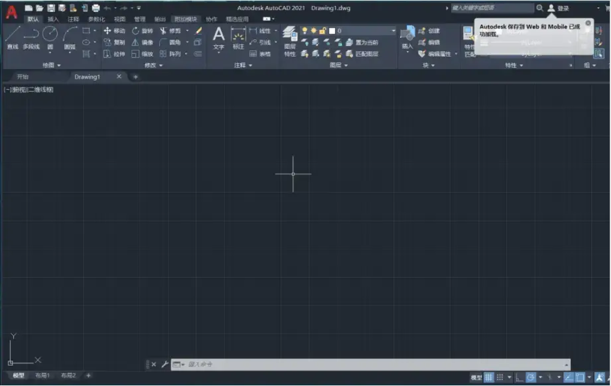
Task: Open the Annotate (注释) ribbon tab
Action: (x=73, y=19)
